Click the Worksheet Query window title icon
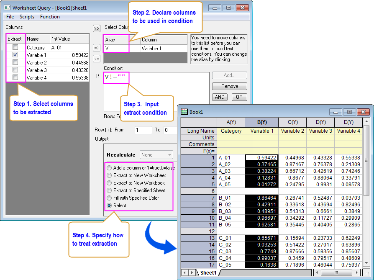Viewport: 374px width, 280px height. (7, 8)
